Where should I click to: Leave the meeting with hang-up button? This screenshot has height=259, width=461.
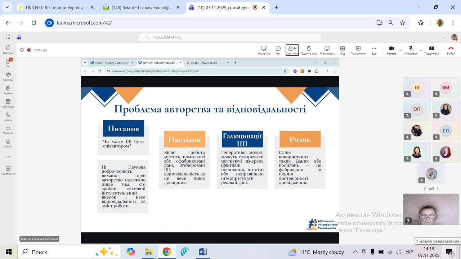(x=451, y=50)
